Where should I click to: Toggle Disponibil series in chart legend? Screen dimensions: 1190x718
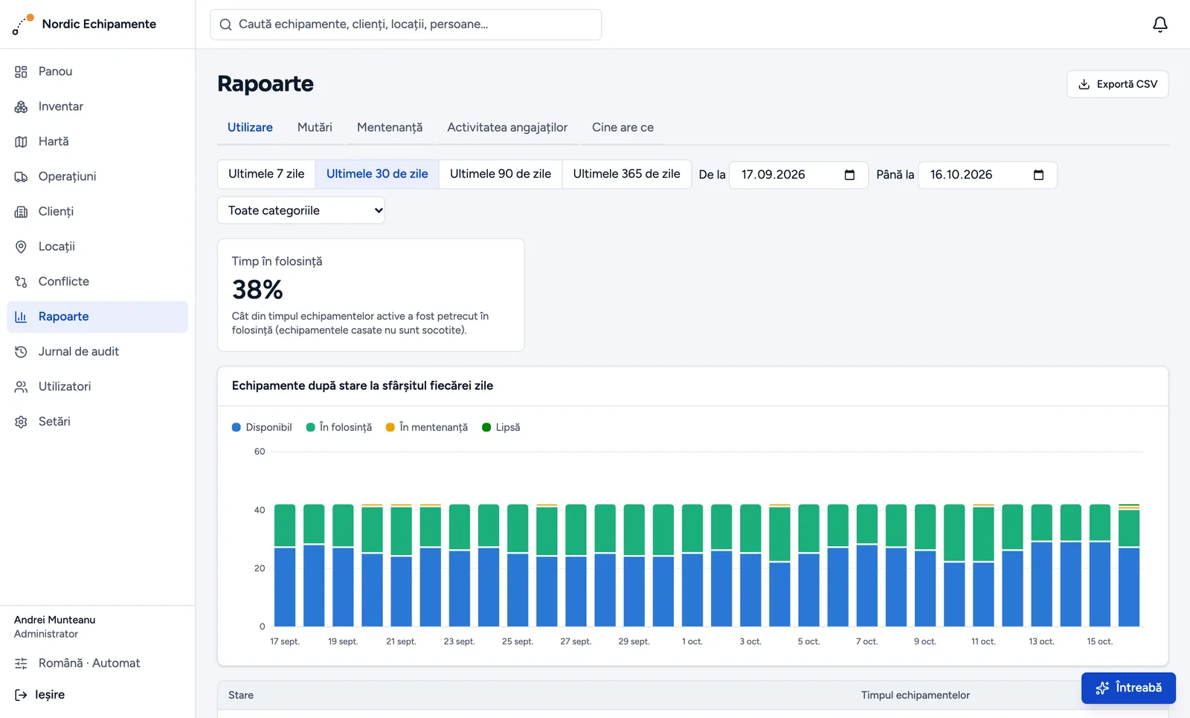tap(262, 427)
